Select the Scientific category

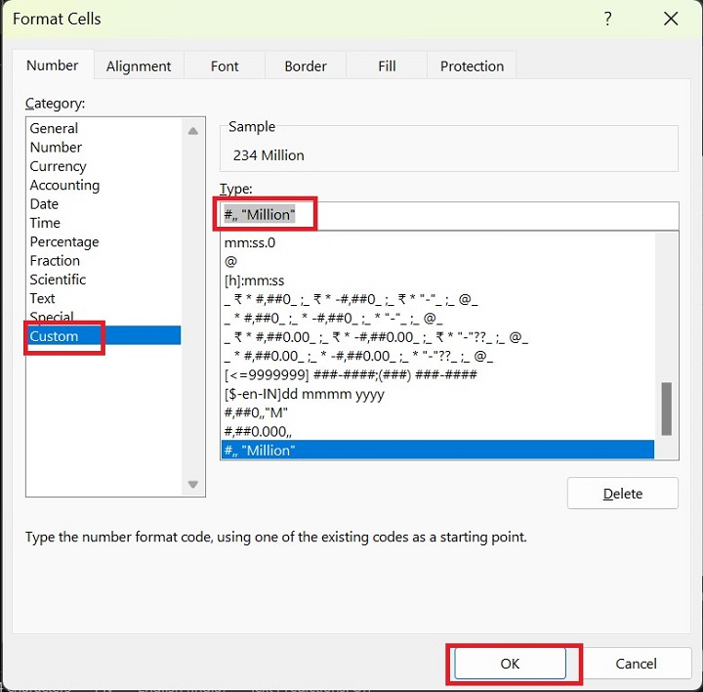(58, 280)
